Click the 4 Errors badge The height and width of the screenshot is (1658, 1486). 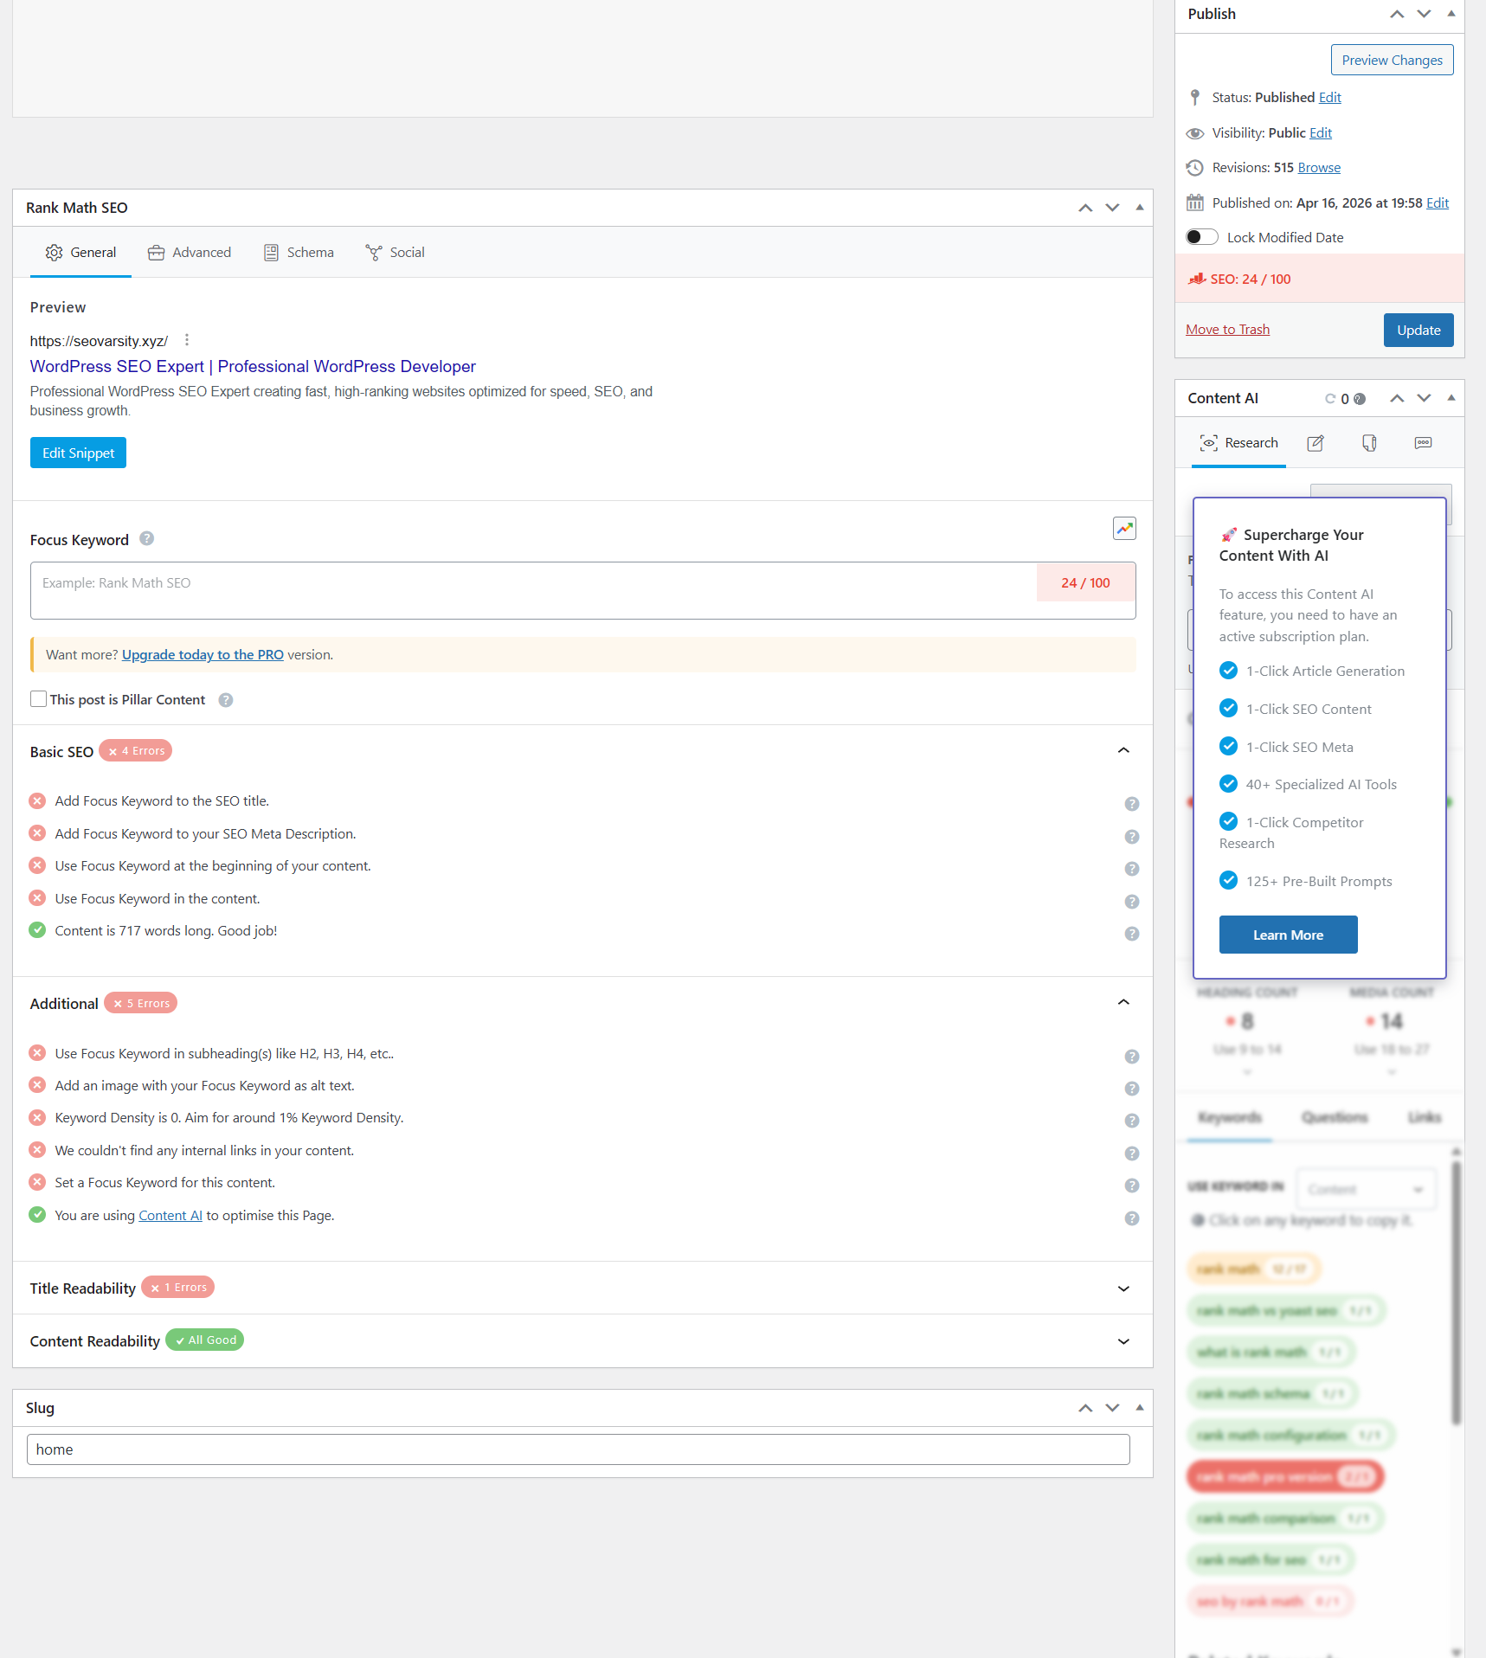pos(136,751)
